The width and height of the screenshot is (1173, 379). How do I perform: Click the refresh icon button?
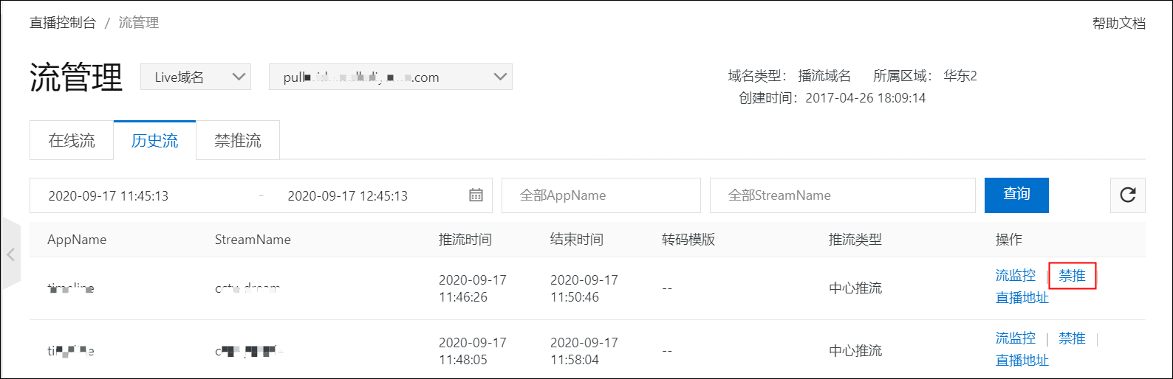pos(1127,195)
